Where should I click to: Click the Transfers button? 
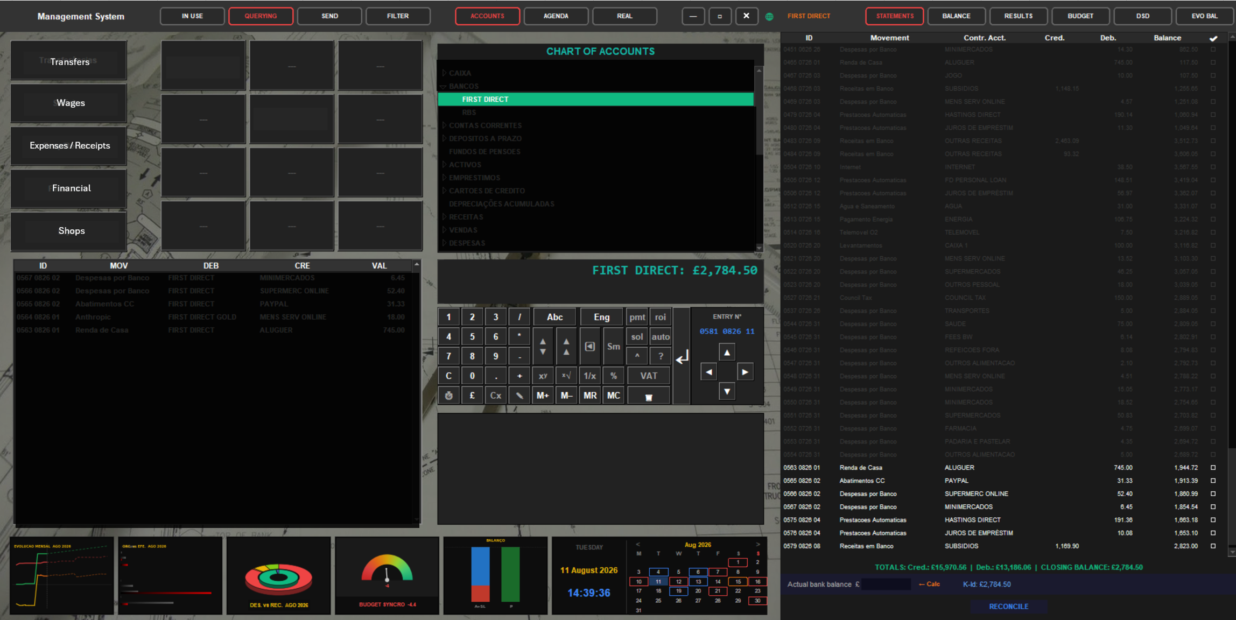click(x=69, y=61)
